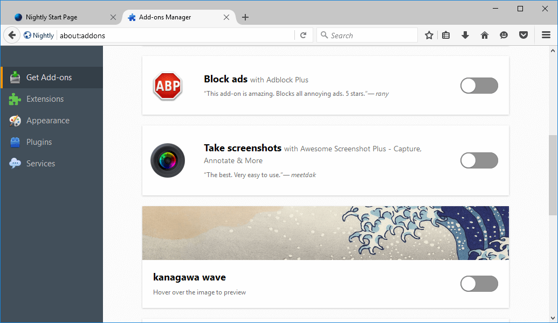Open the chat smiley icon
Viewport: 558px width, 323px height.
point(504,35)
